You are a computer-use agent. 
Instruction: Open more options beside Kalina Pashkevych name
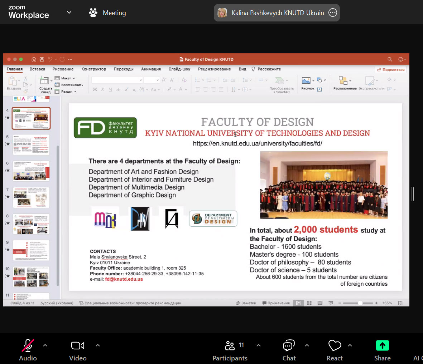(x=333, y=13)
